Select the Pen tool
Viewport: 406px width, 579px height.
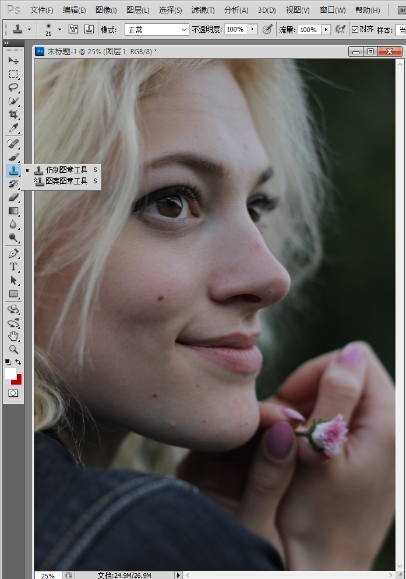[x=13, y=253]
